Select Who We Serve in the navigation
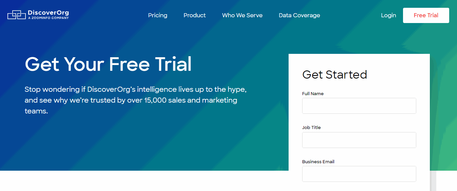Image resolution: width=457 pixels, height=191 pixels. (242, 15)
